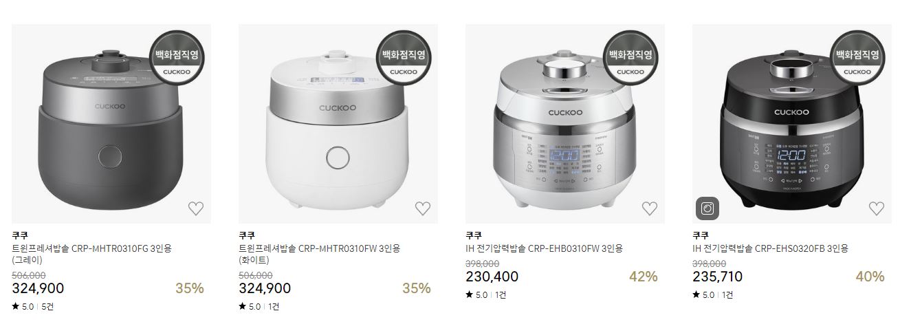This screenshot has height=322, width=900.
Task: Open the white CRP-MHTR0310FW product image
Action: (338, 124)
